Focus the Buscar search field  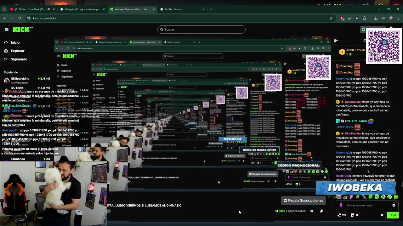pos(201,30)
